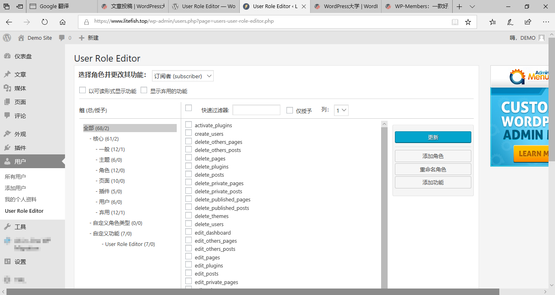Click the DEMO user avatar icon

point(542,38)
